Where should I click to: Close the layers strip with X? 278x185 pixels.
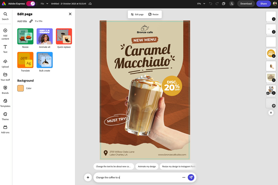point(271,113)
